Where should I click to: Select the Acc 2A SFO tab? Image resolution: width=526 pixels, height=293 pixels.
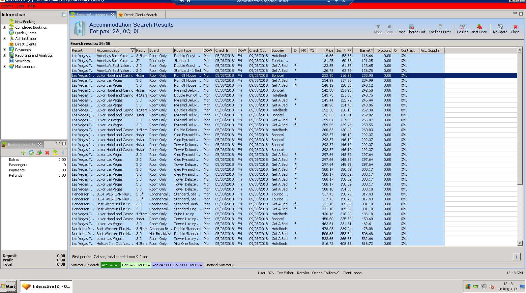click(x=161, y=265)
